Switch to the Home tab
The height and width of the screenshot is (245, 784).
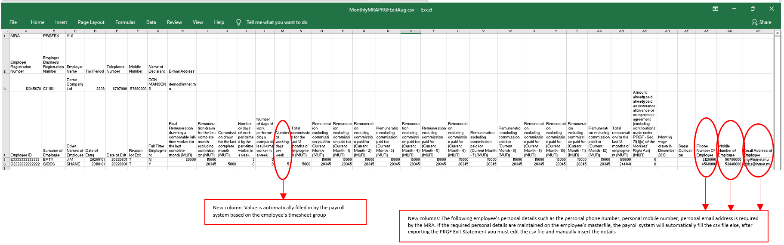(x=37, y=22)
